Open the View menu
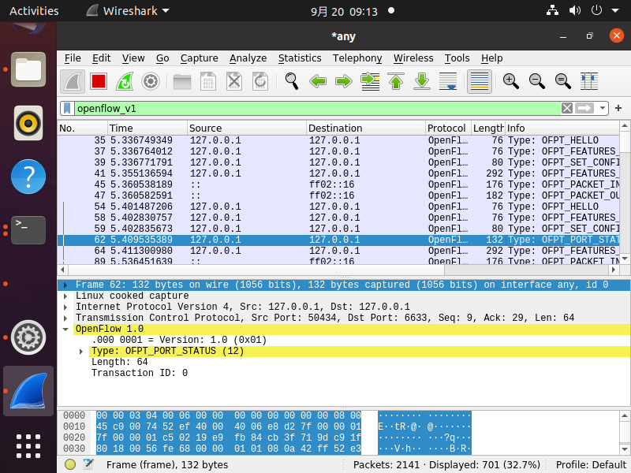This screenshot has width=631, height=473. pos(133,58)
